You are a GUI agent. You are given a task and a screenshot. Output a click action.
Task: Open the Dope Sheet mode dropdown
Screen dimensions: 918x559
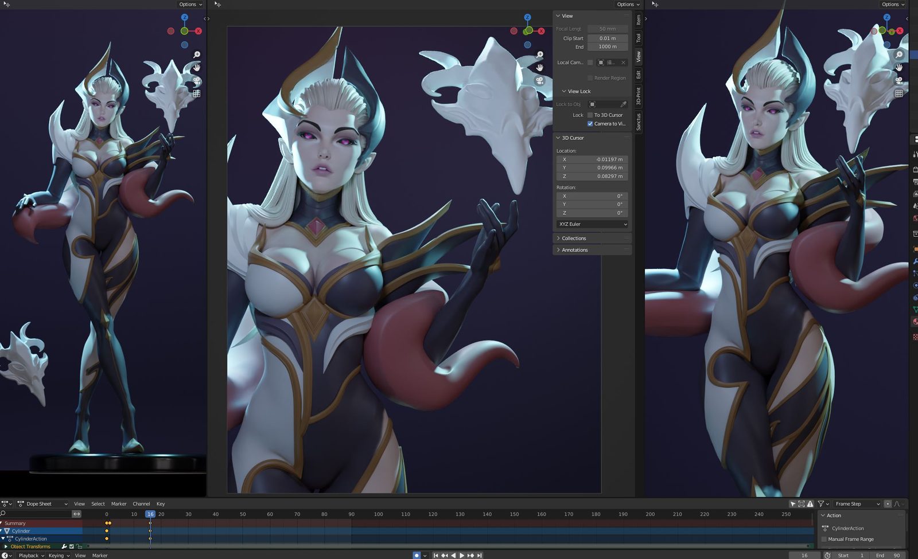42,504
